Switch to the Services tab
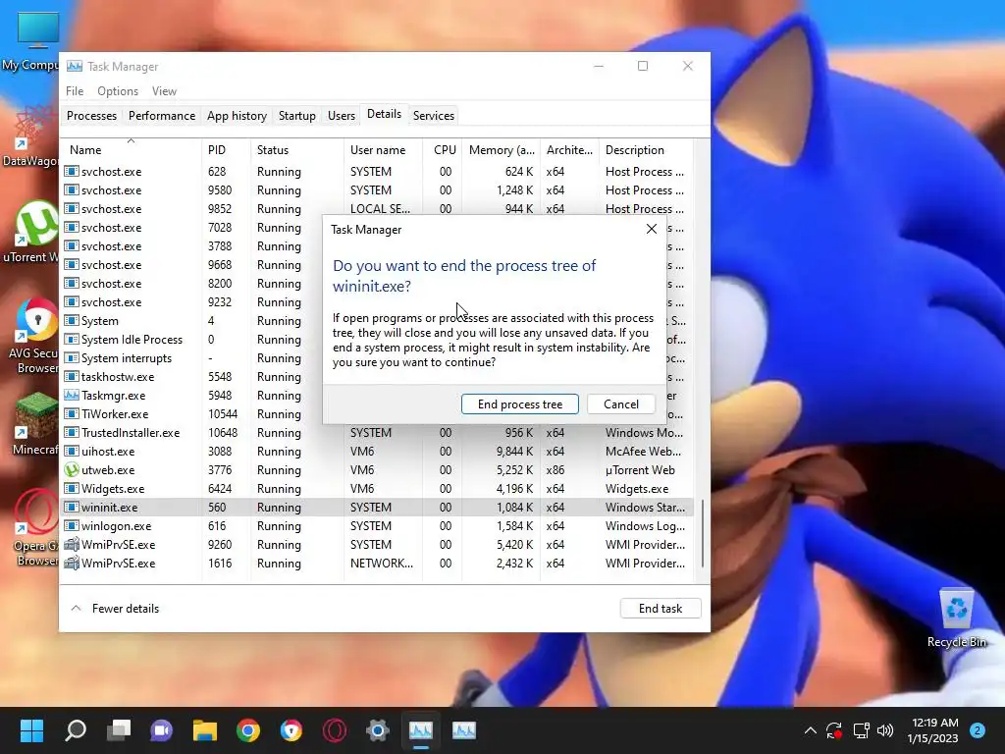 pos(433,116)
